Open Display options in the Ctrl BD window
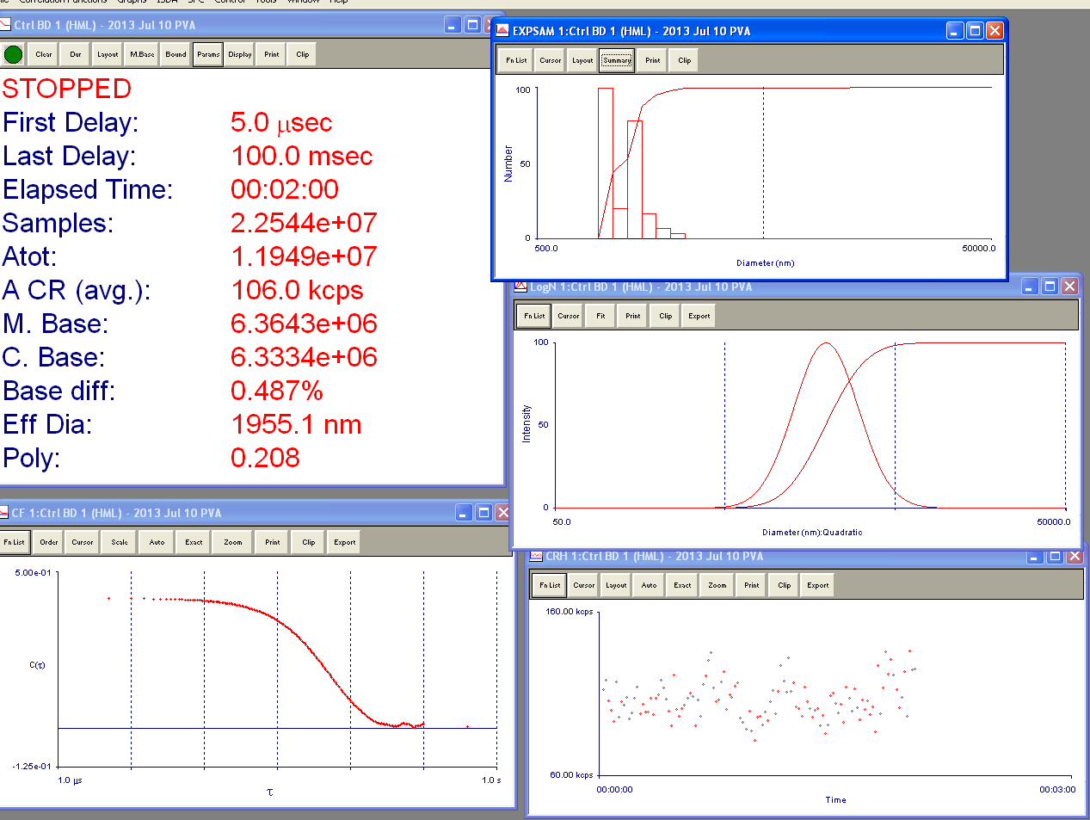The height and width of the screenshot is (820, 1090). (240, 54)
